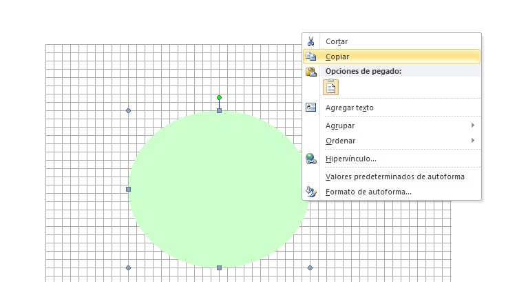Click the top-left round corner handle
517x282 pixels.
(x=129, y=110)
